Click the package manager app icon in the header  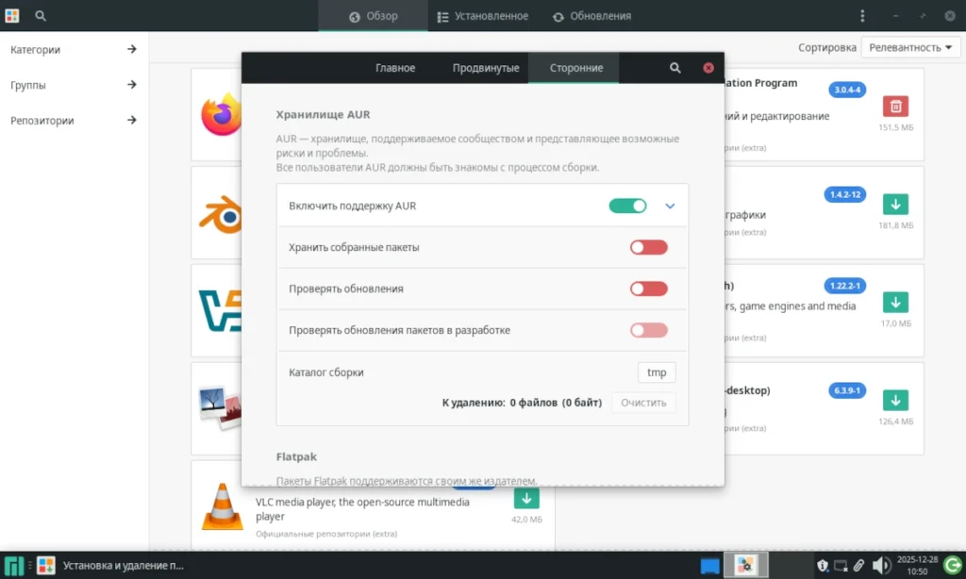pos(12,16)
